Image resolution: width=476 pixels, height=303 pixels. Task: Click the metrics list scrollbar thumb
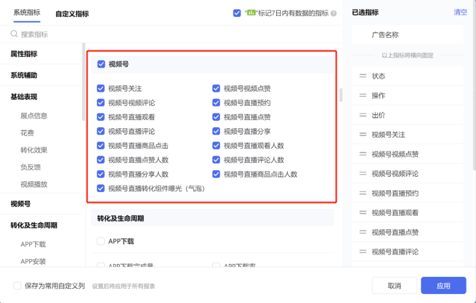pos(341,95)
